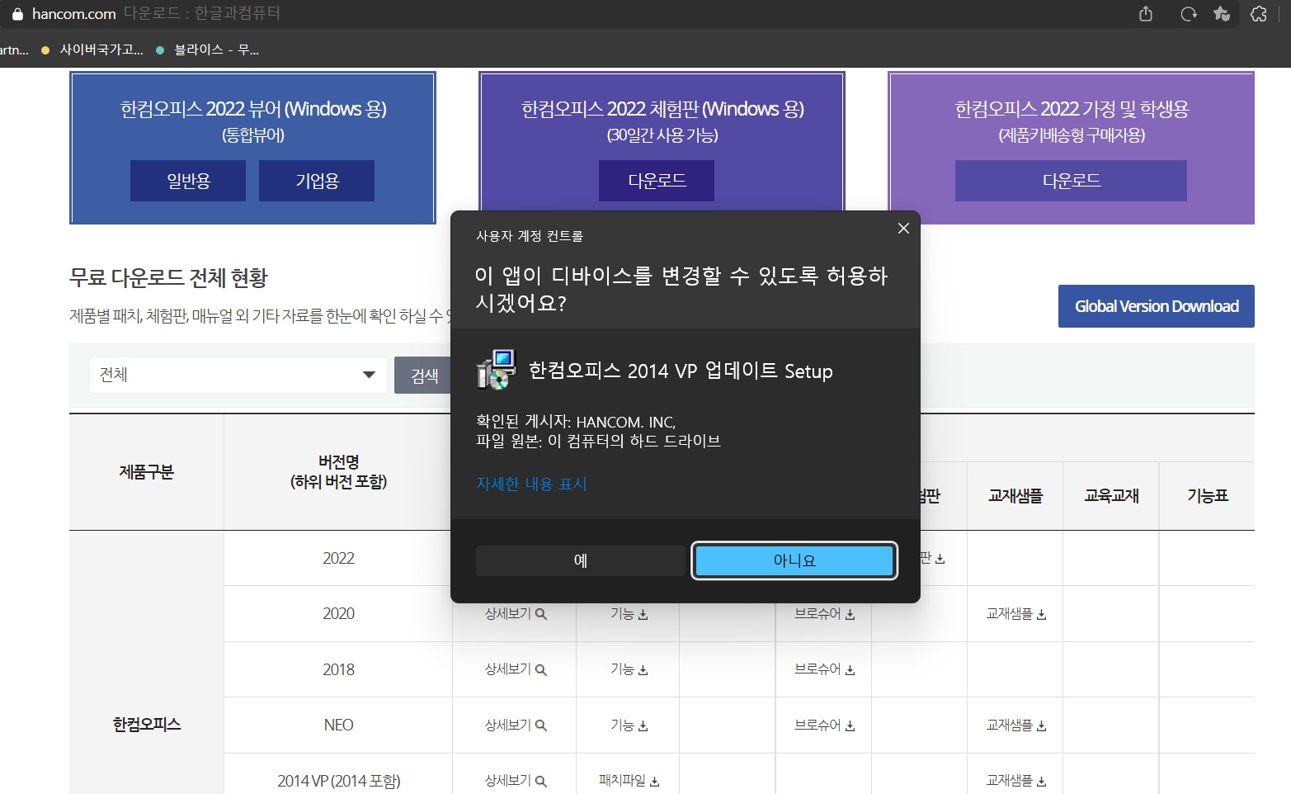Download 기능 file for NEO
The height and width of the screenshot is (794, 1291).
[x=629, y=725]
